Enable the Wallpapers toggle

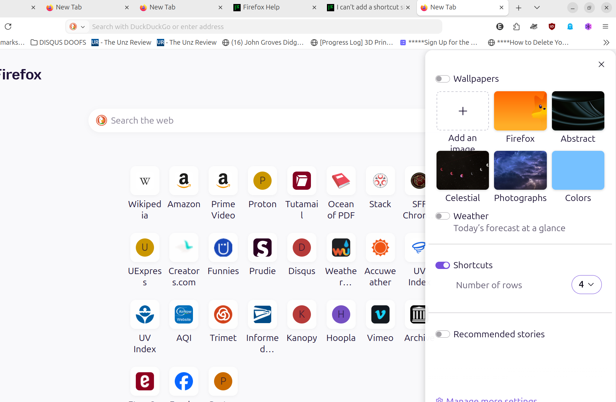pos(443,79)
